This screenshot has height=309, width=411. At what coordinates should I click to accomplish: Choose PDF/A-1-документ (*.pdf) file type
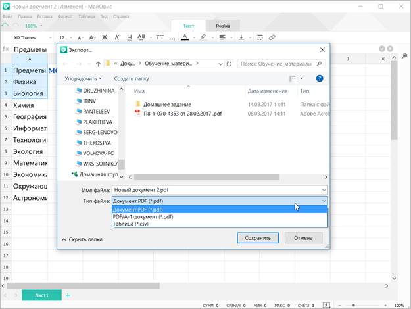143,216
